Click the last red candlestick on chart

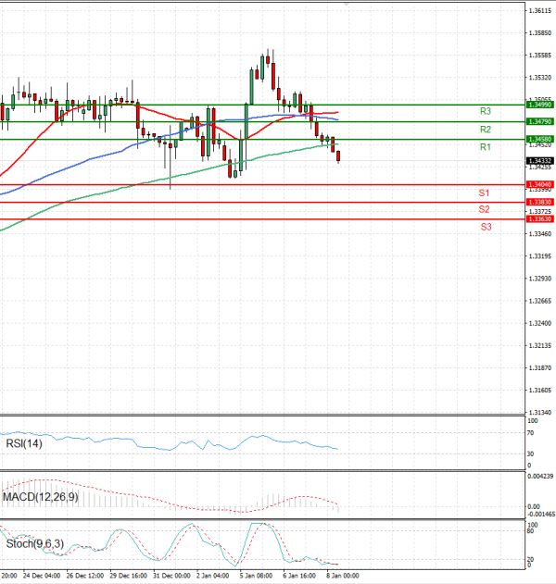click(339, 156)
